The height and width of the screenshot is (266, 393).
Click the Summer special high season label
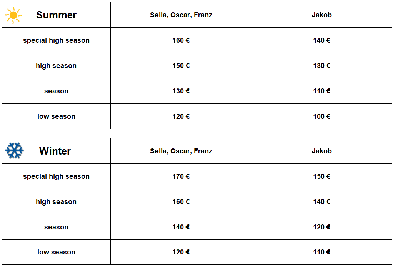(x=56, y=40)
